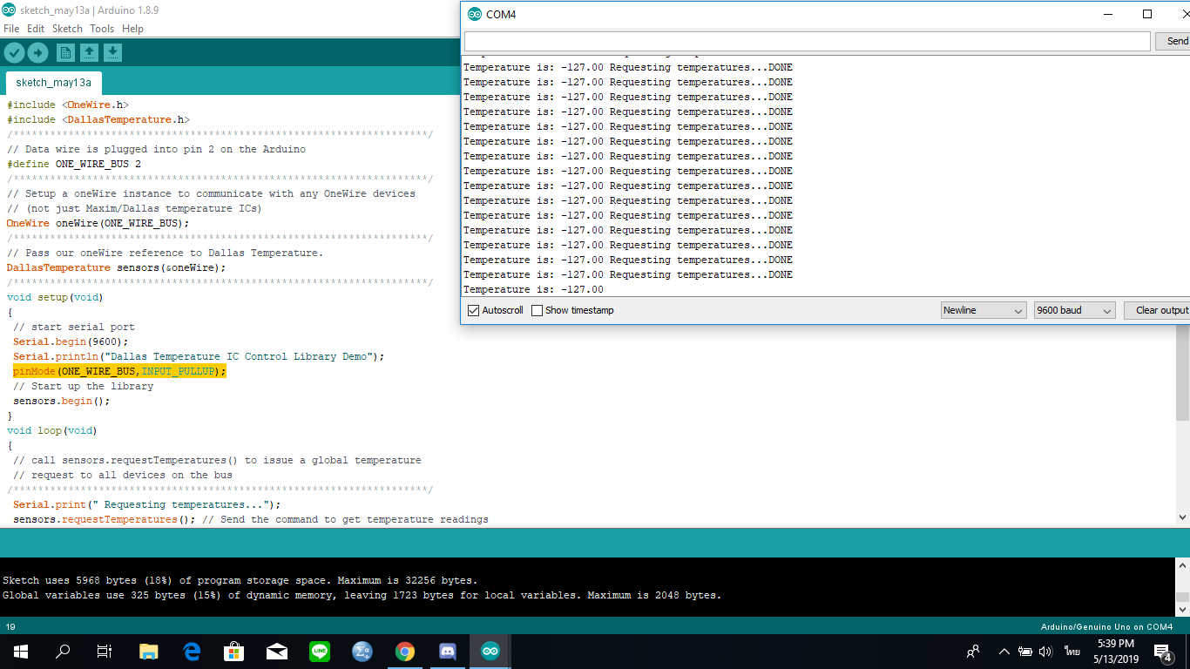
Task: Open Windows search magnifier icon
Action: point(63,651)
